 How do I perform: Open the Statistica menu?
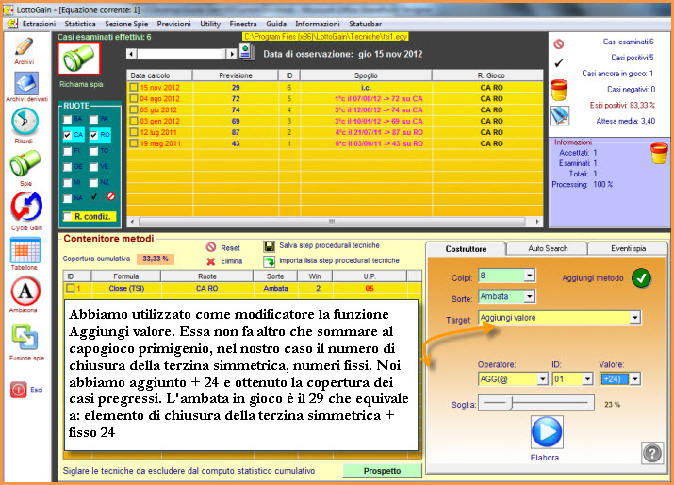point(80,24)
